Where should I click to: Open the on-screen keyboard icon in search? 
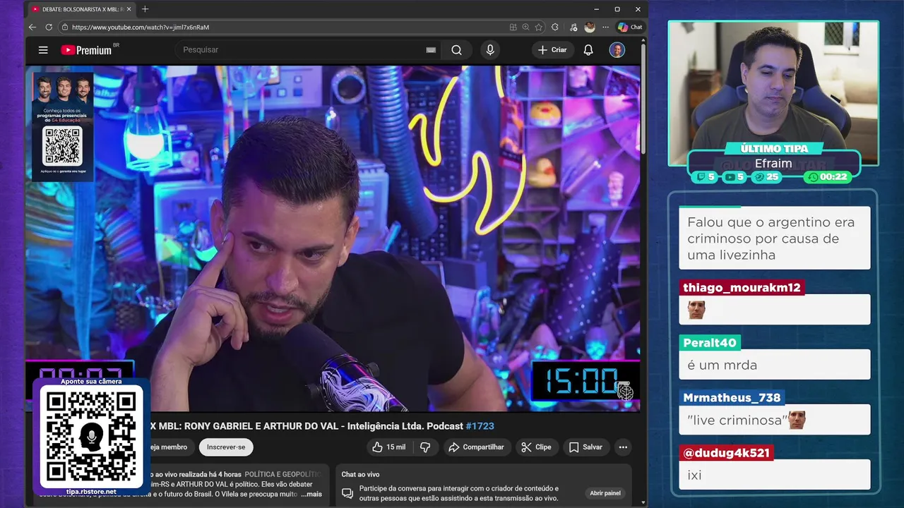click(x=431, y=50)
